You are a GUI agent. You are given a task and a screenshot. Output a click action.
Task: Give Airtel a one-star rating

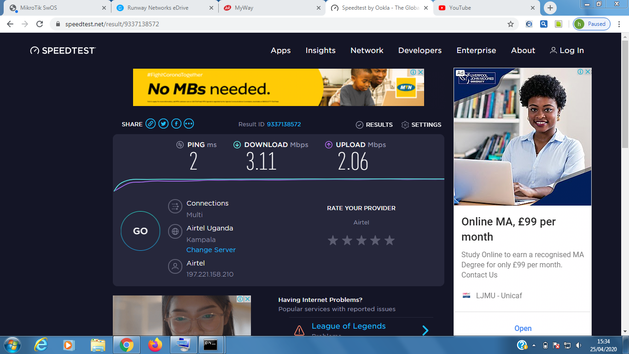(333, 240)
